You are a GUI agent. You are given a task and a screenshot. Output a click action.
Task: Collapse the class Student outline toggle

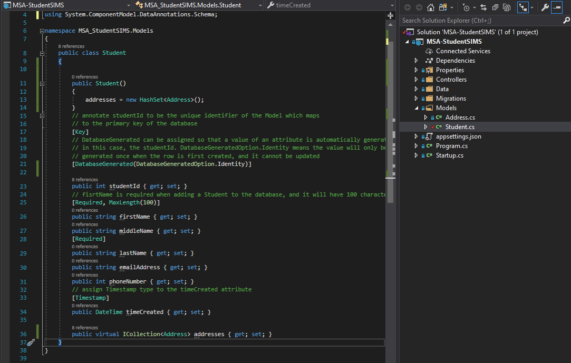(42, 53)
